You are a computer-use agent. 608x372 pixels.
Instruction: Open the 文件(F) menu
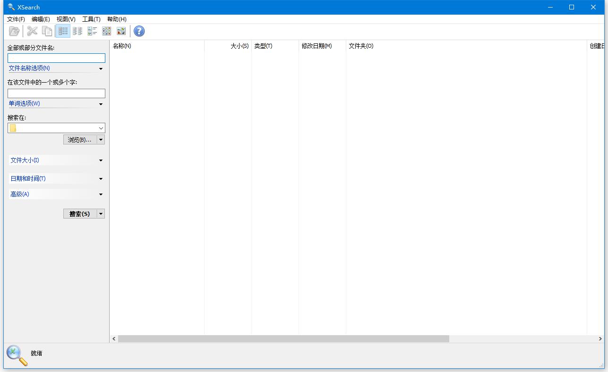(x=16, y=19)
